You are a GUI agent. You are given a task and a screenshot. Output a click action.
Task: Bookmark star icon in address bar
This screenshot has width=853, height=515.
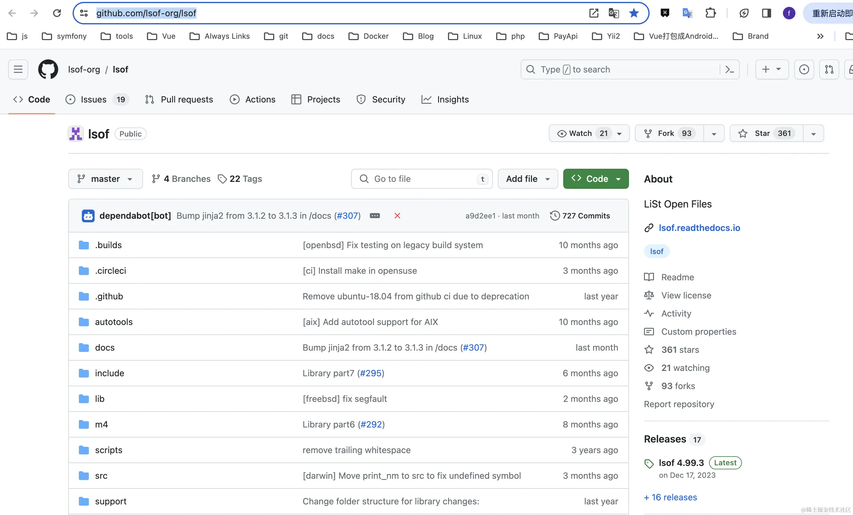[x=634, y=13]
